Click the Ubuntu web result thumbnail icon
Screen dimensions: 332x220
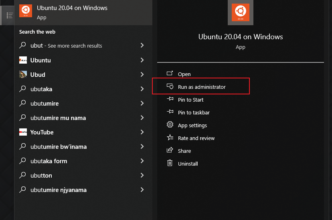[23, 60]
